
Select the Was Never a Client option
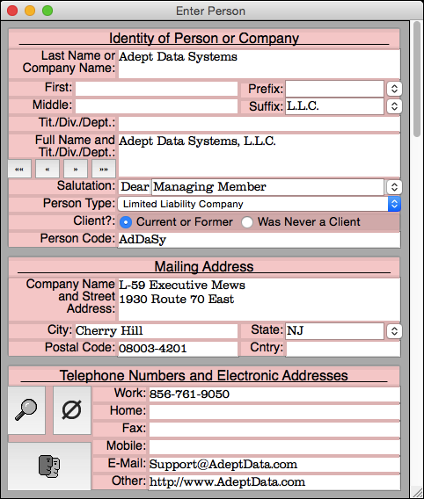coord(247,222)
